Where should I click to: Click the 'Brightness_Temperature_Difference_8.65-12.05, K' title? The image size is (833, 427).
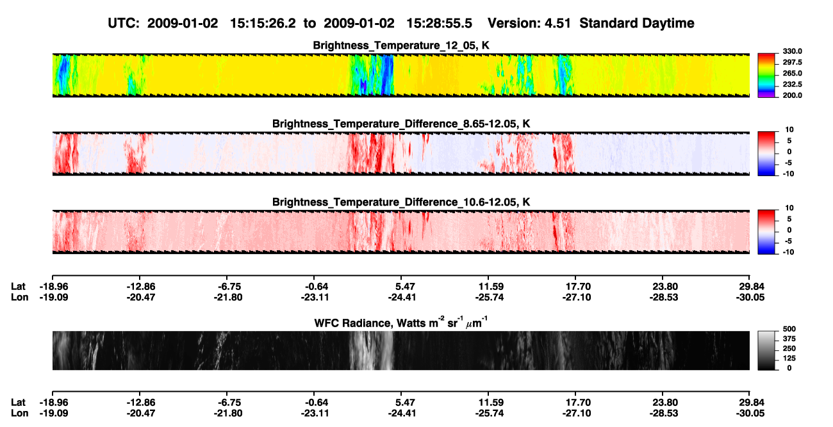click(400, 123)
